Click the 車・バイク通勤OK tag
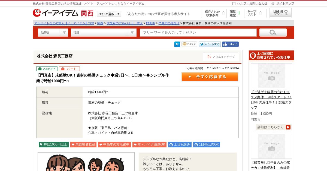Screen dimensions: 327x171 point(149,144)
